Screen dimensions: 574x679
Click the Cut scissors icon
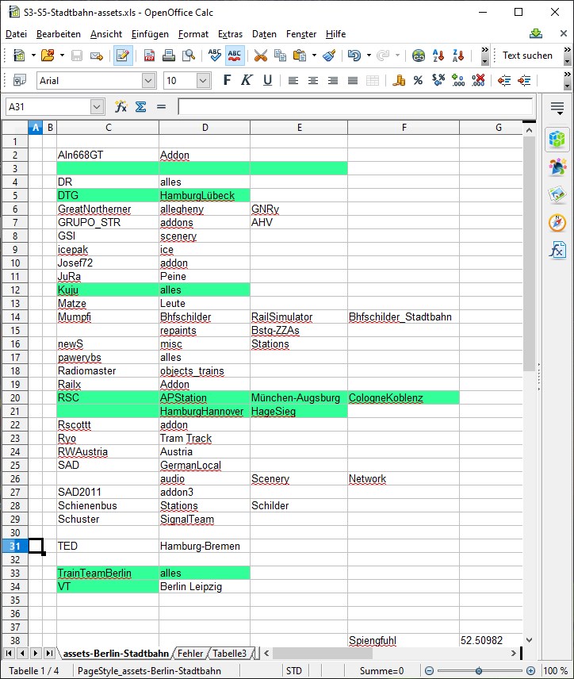pos(261,56)
